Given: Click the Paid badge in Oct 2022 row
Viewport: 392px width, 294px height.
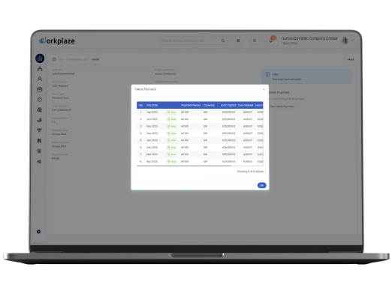Looking at the screenshot, I should (172, 119).
